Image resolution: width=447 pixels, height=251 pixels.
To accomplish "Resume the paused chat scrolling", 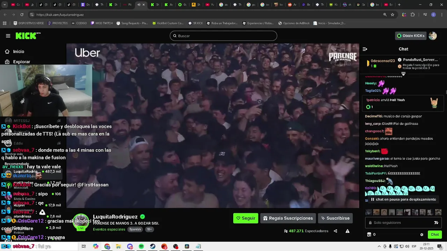I will pos(403,199).
